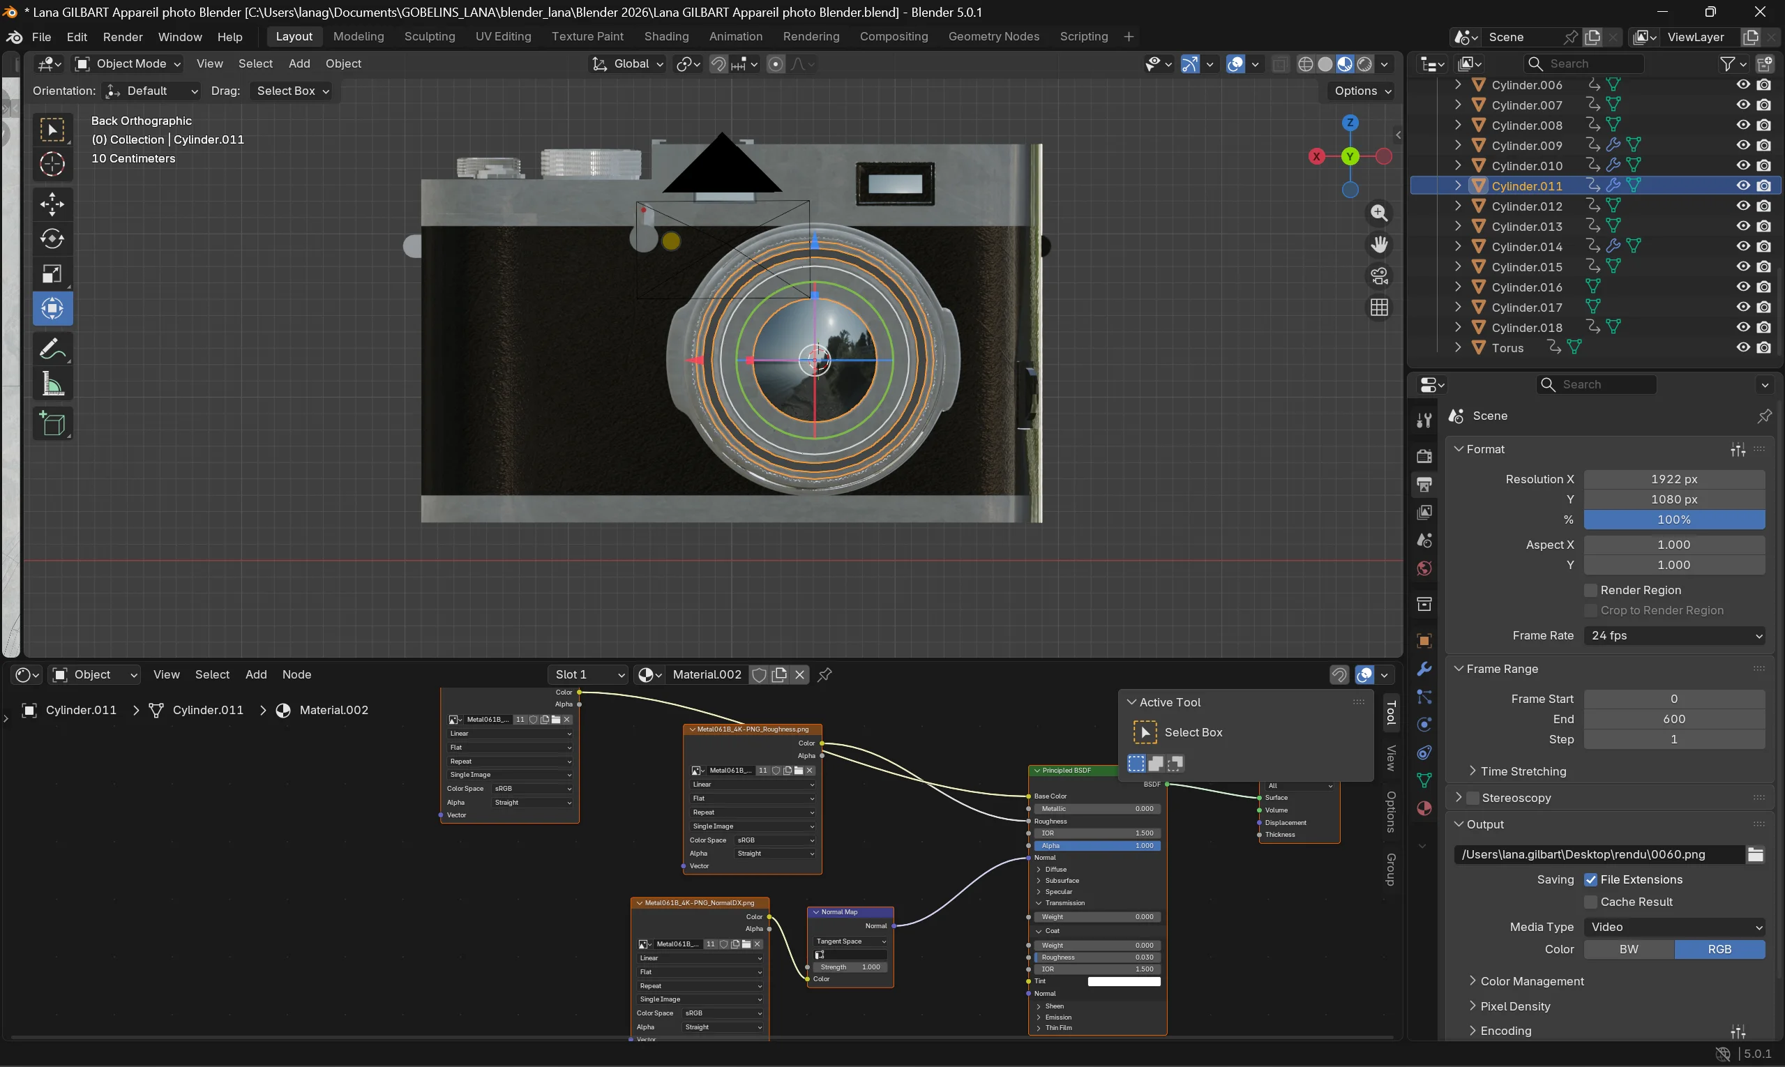Set output color to BW
The image size is (1785, 1067).
tap(1629, 949)
